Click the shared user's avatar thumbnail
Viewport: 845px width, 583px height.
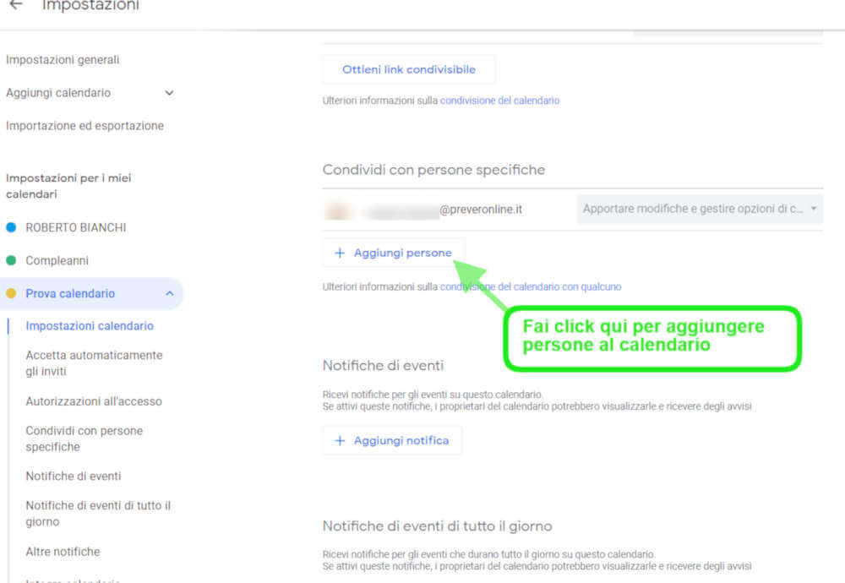click(x=339, y=209)
